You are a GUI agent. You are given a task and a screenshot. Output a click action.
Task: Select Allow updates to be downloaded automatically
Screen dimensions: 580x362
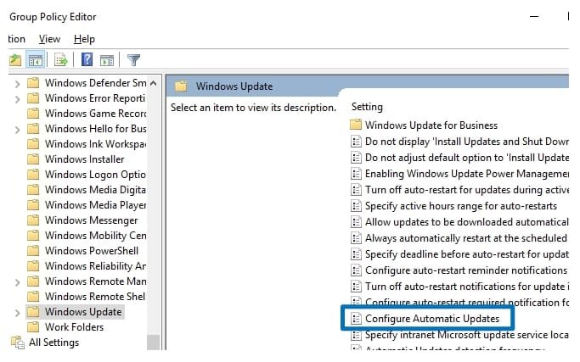tap(459, 222)
